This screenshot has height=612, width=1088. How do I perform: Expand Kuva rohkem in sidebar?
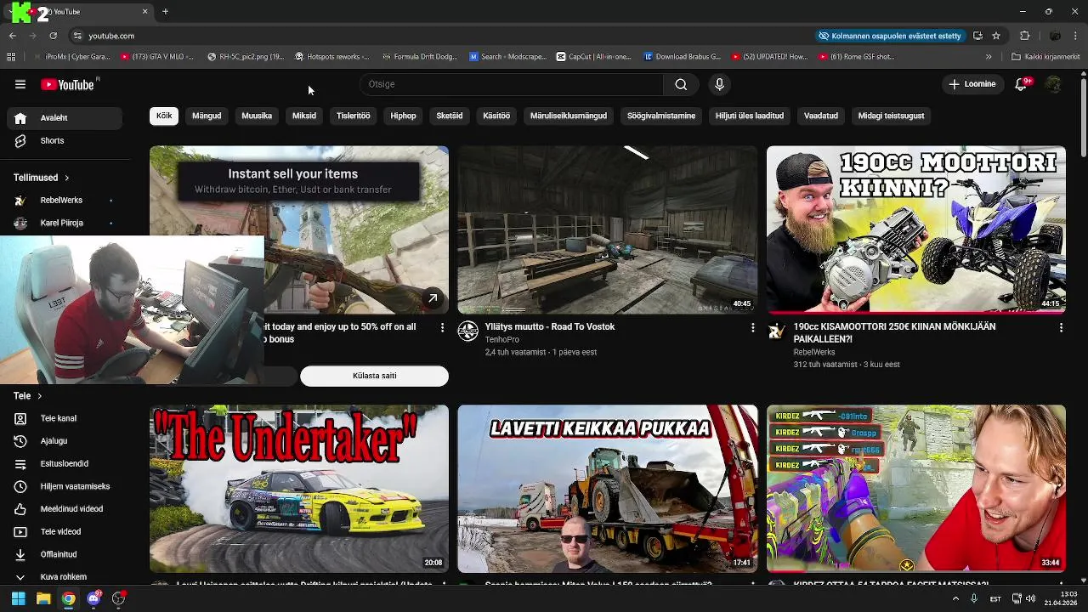(65, 577)
